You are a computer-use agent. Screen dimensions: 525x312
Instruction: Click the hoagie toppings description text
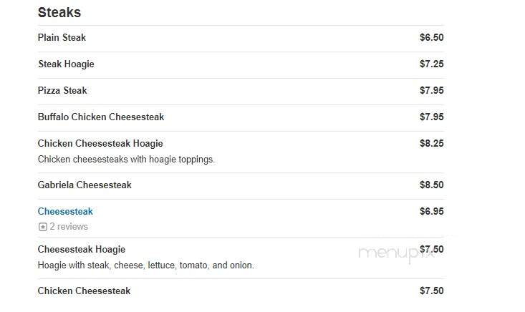(x=126, y=160)
